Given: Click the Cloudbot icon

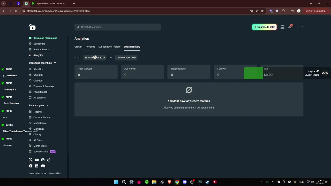Looking at the screenshot, I should (30, 81).
